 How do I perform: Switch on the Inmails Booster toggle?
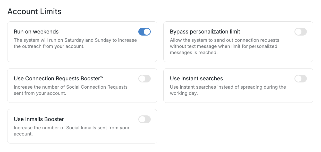144,119
